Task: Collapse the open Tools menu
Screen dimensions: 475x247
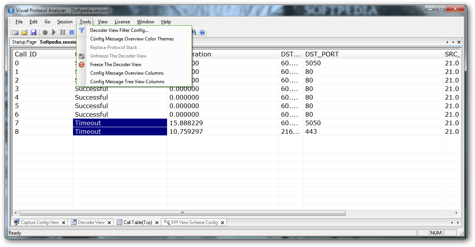Action: [x=85, y=22]
